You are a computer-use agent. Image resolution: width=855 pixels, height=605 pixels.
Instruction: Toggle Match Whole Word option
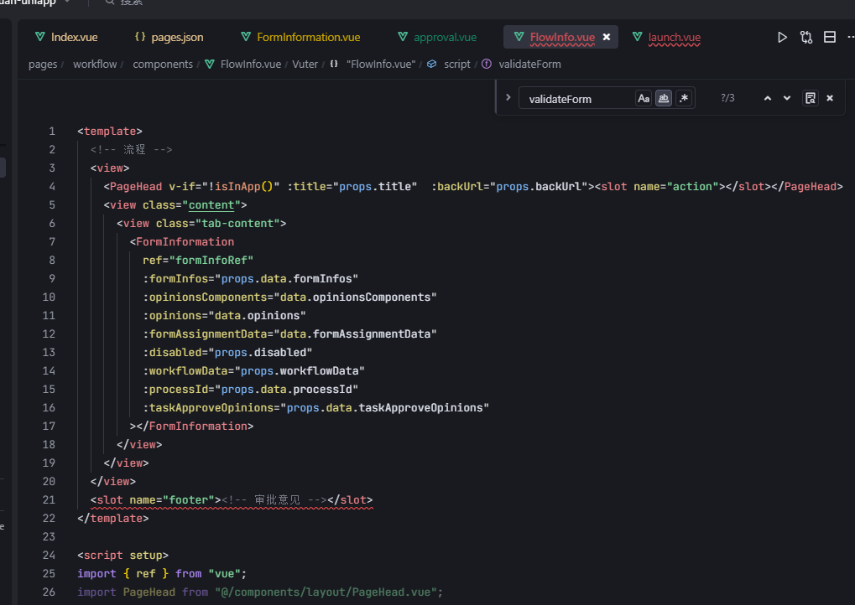point(664,98)
